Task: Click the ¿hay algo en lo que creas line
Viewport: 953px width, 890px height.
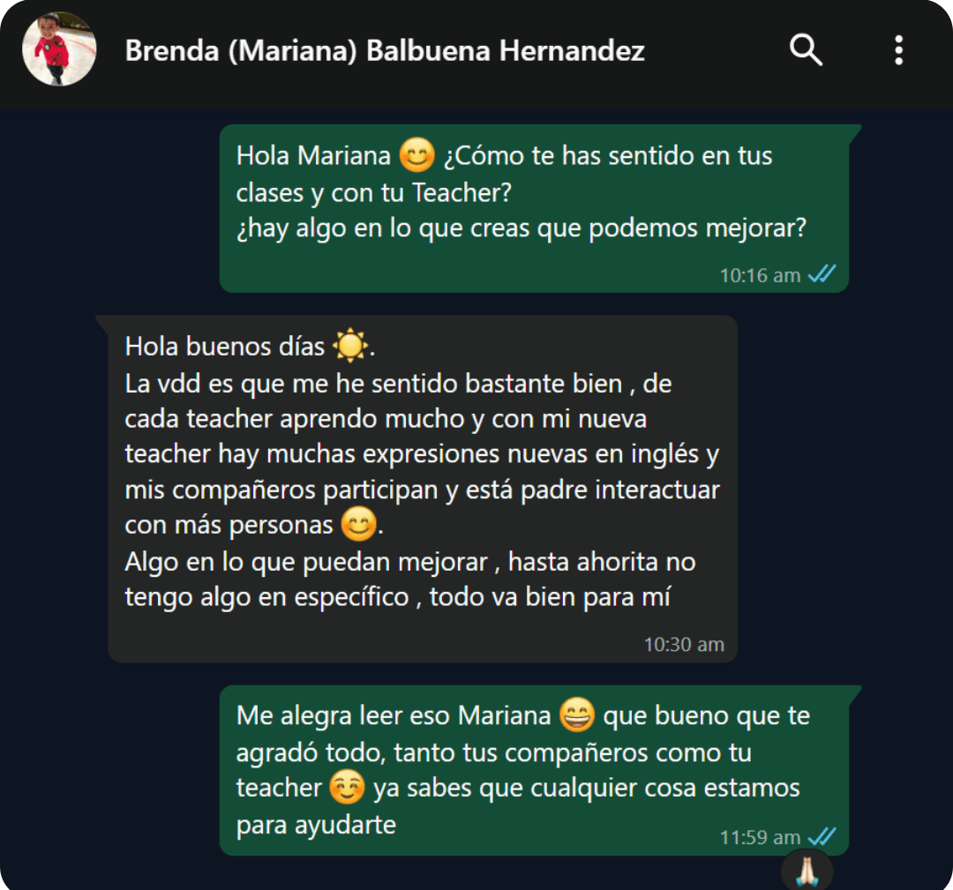Action: [521, 228]
